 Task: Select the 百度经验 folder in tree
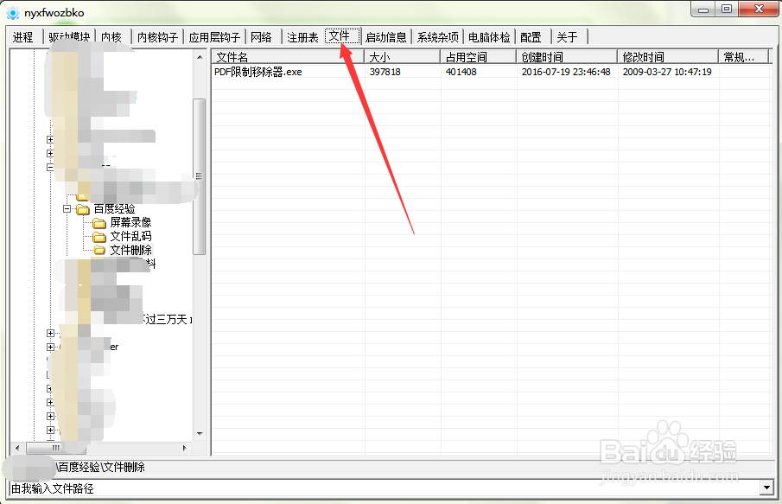(x=115, y=209)
